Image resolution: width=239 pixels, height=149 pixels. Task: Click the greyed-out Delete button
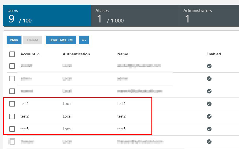[32, 40]
